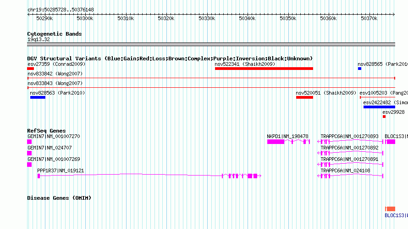Click the 50340k ruler tick label
Viewport: 408px width, 229px height.
[247, 18]
